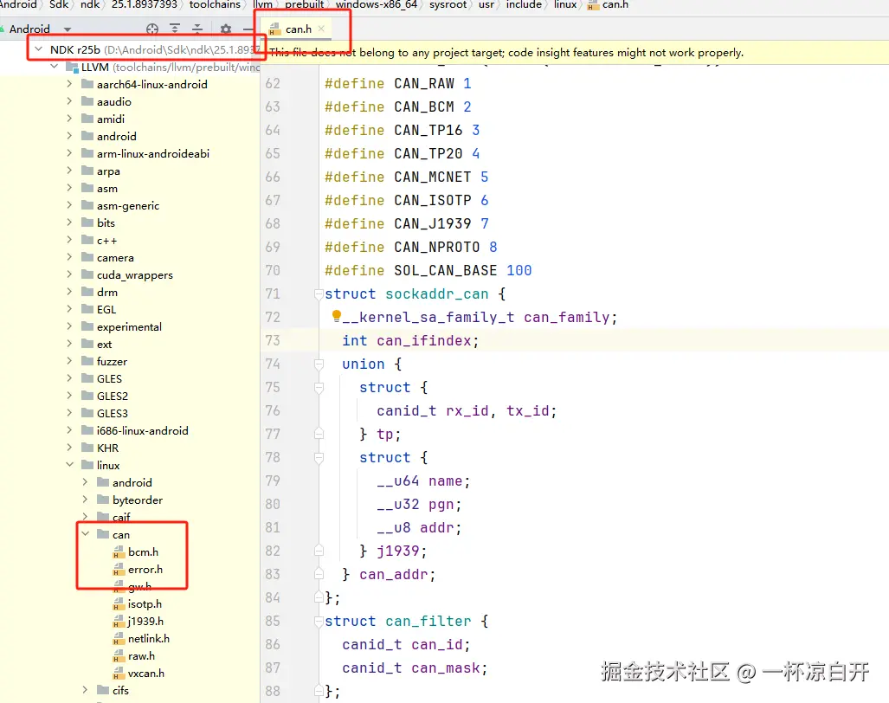
Task: Fold the union block at line 74
Action: pyautogui.click(x=319, y=364)
